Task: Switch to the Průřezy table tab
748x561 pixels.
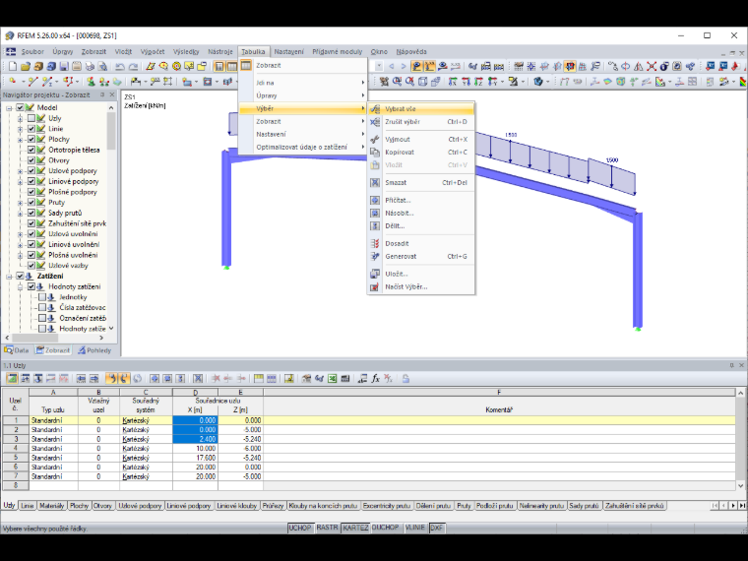Action: pos(273,506)
